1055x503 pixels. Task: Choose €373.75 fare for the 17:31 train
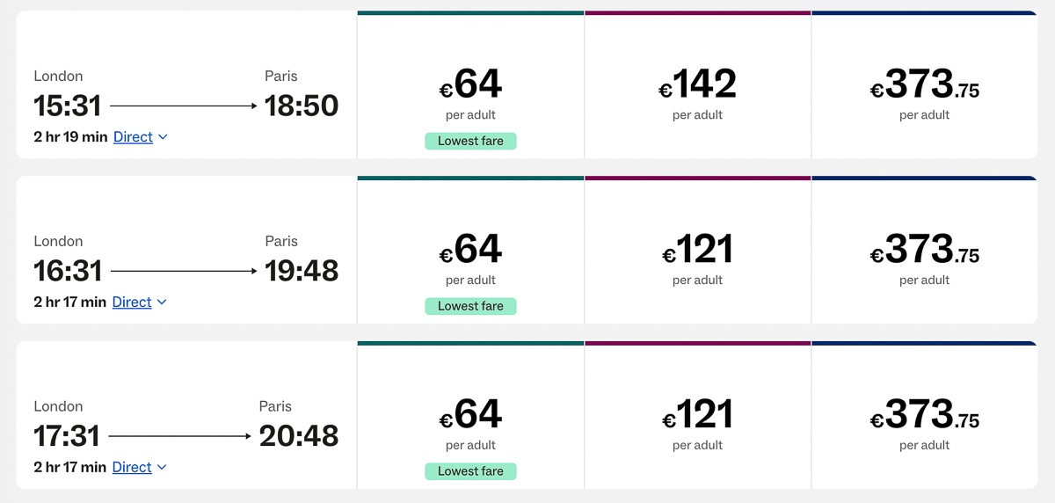pyautogui.click(x=925, y=416)
